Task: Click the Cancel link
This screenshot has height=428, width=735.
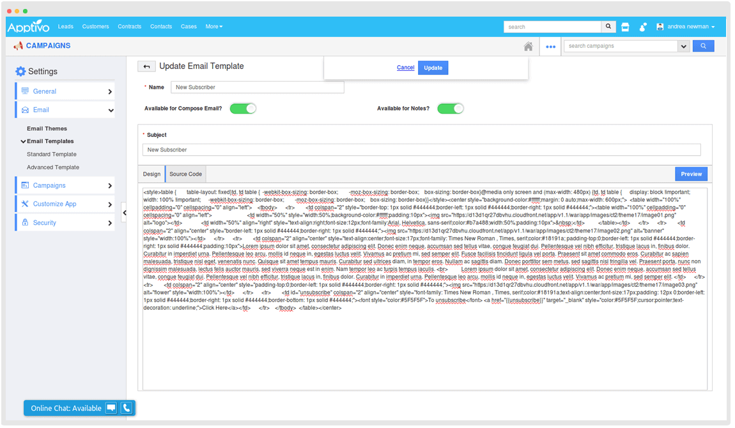Action: coord(405,68)
